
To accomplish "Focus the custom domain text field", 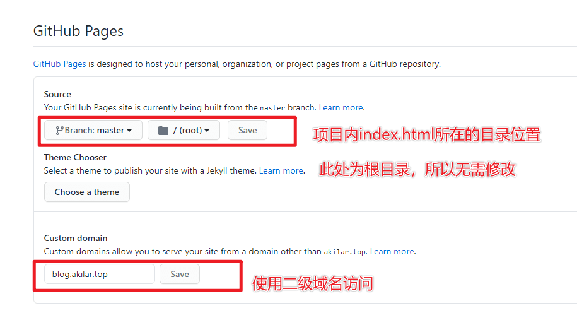I will (99, 274).
